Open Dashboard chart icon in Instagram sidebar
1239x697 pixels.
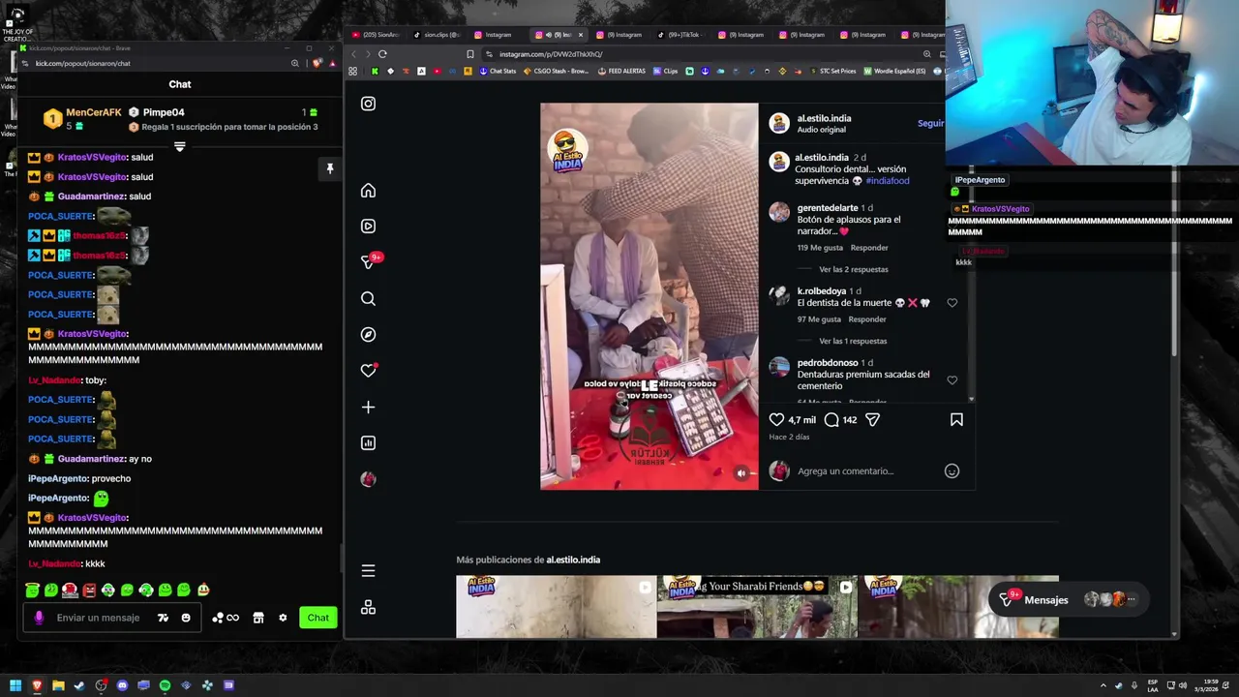368,443
